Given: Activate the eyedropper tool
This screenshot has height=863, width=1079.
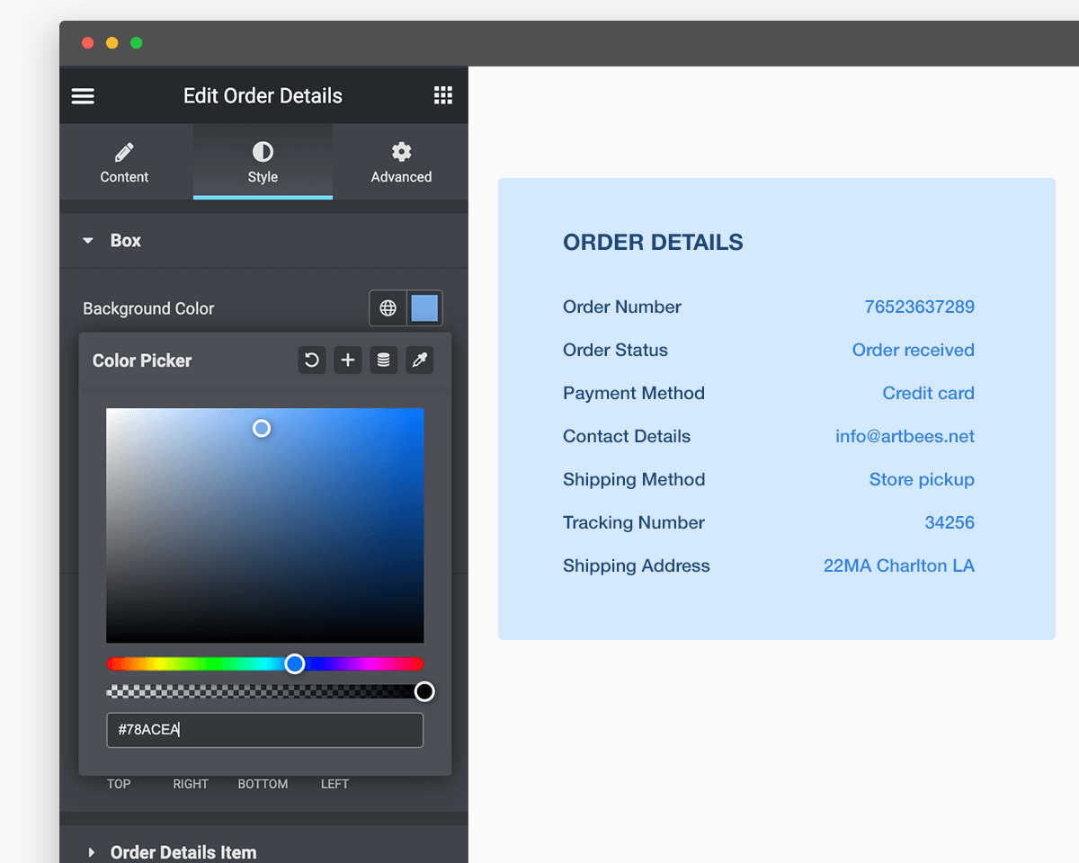Looking at the screenshot, I should 420,360.
